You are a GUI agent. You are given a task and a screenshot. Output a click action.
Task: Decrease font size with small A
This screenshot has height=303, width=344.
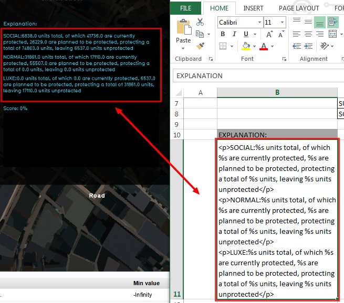[281, 34]
